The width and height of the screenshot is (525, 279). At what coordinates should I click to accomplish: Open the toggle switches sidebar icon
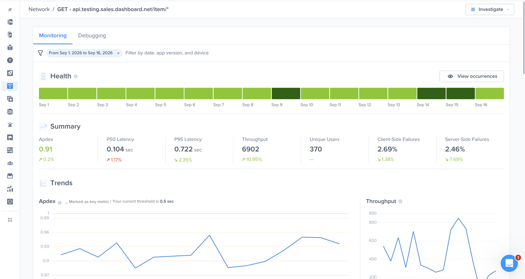10,150
